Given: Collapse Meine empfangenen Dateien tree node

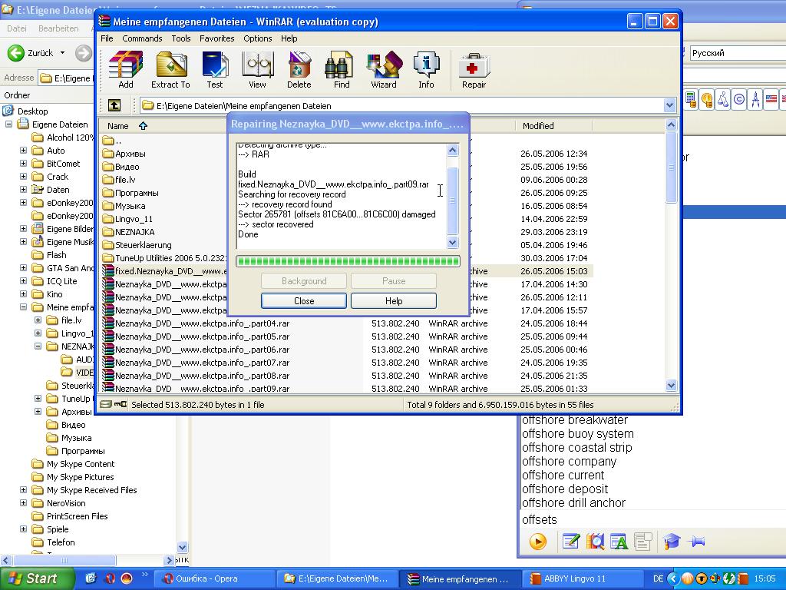Looking at the screenshot, I should click(x=24, y=307).
